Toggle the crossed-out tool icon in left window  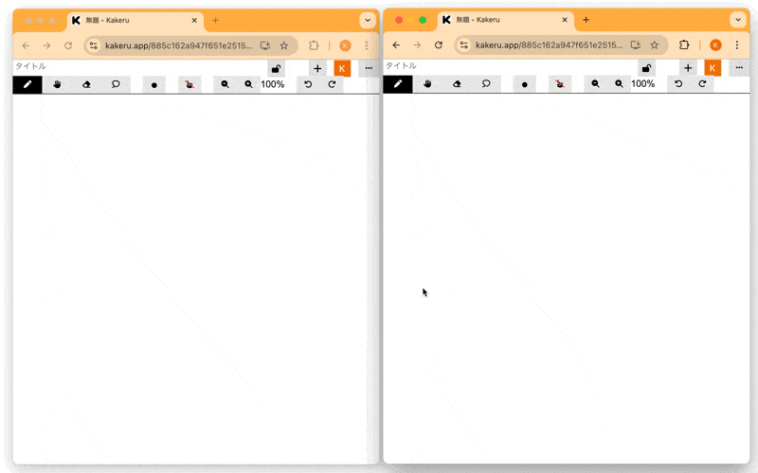[x=189, y=85]
